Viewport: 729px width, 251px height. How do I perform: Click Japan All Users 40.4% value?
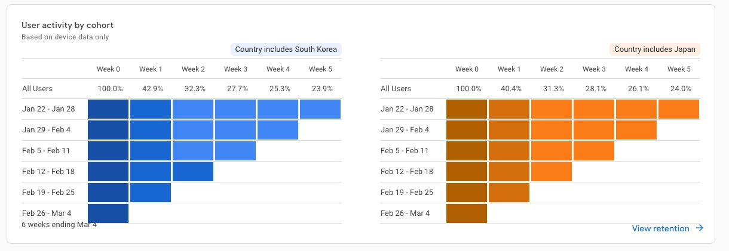click(x=510, y=88)
